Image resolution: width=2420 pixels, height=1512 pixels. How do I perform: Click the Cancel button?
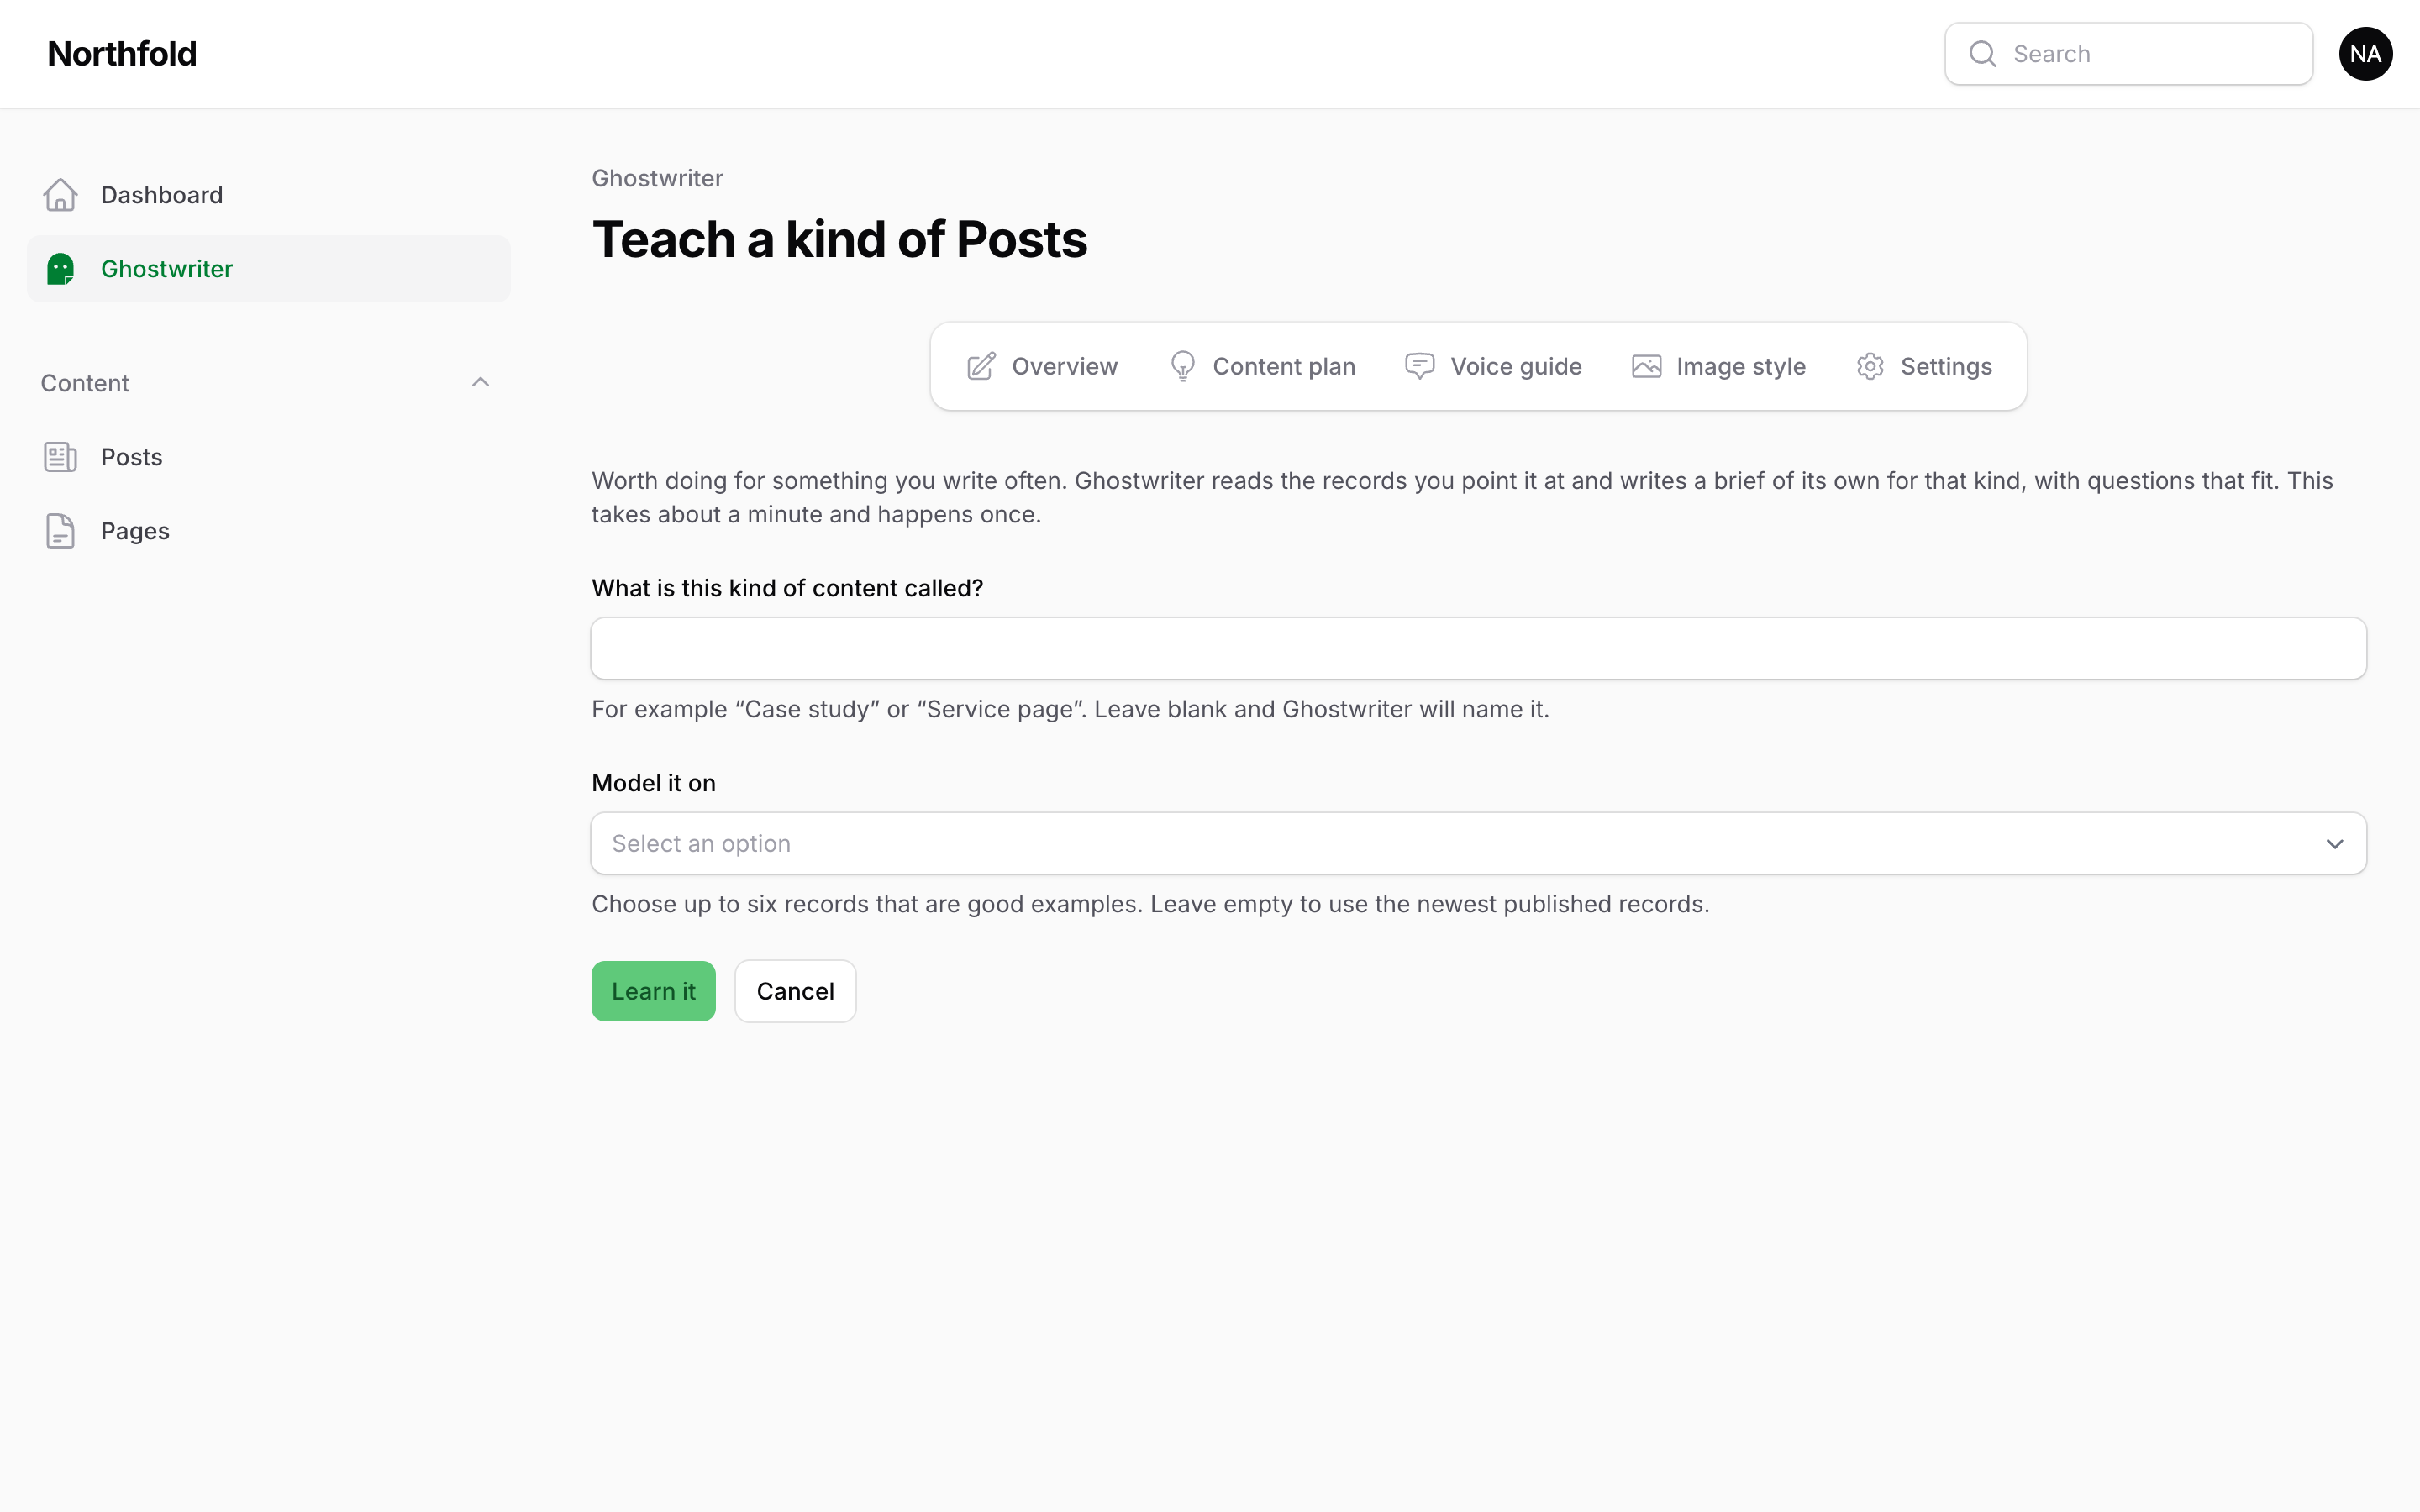795,991
